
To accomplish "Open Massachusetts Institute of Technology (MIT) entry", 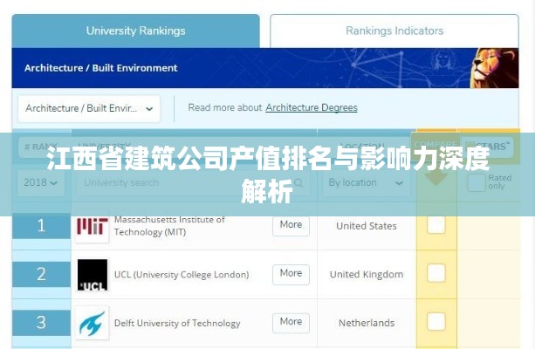I will (x=169, y=226).
